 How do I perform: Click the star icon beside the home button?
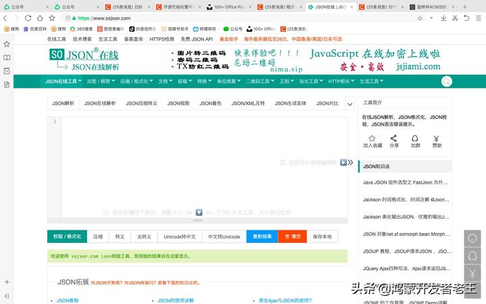[52, 18]
